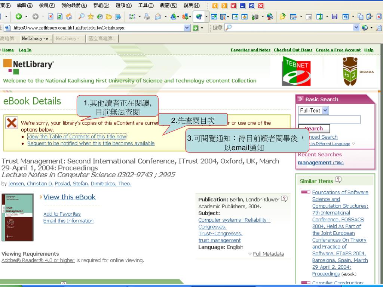
Task: Click the Refresh page icon
Action: coord(59,16)
